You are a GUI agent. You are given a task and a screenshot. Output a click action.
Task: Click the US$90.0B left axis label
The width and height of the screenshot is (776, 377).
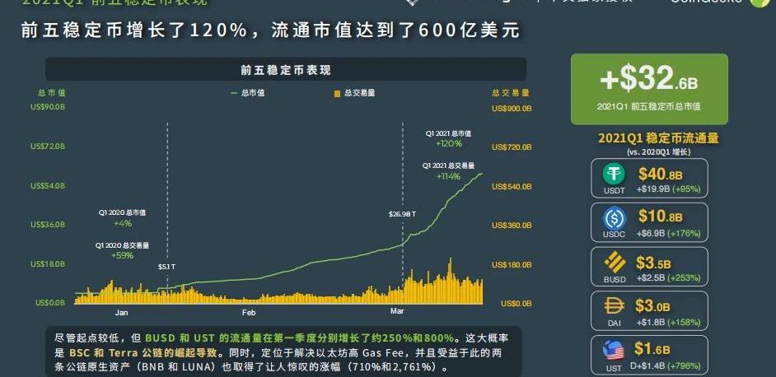tap(48, 108)
